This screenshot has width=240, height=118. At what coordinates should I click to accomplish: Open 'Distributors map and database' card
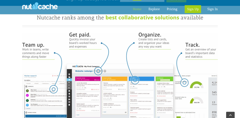coord(165,110)
